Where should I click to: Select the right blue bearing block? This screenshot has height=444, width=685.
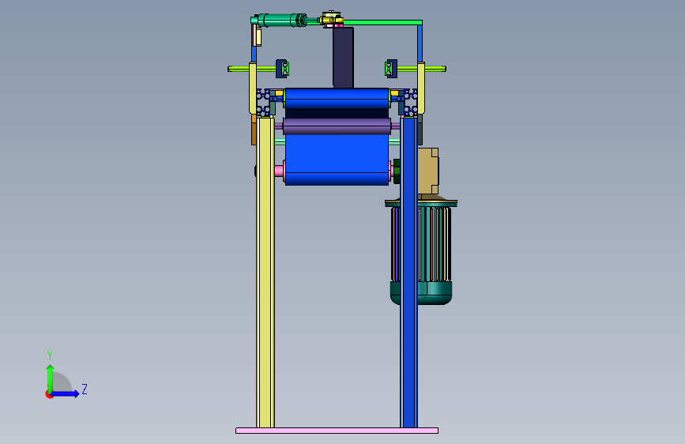click(391, 69)
